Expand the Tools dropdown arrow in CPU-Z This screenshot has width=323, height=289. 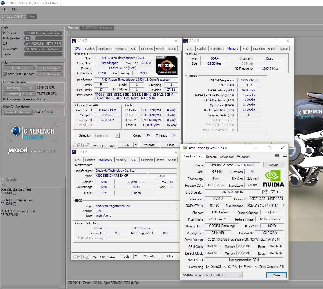click(x=136, y=145)
